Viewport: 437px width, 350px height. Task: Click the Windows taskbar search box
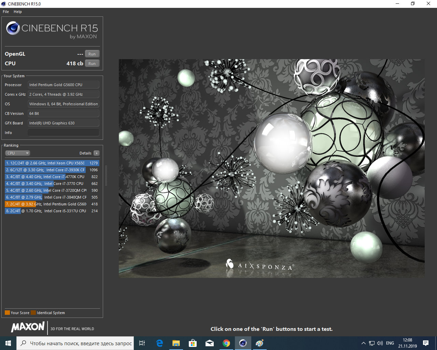pos(75,343)
